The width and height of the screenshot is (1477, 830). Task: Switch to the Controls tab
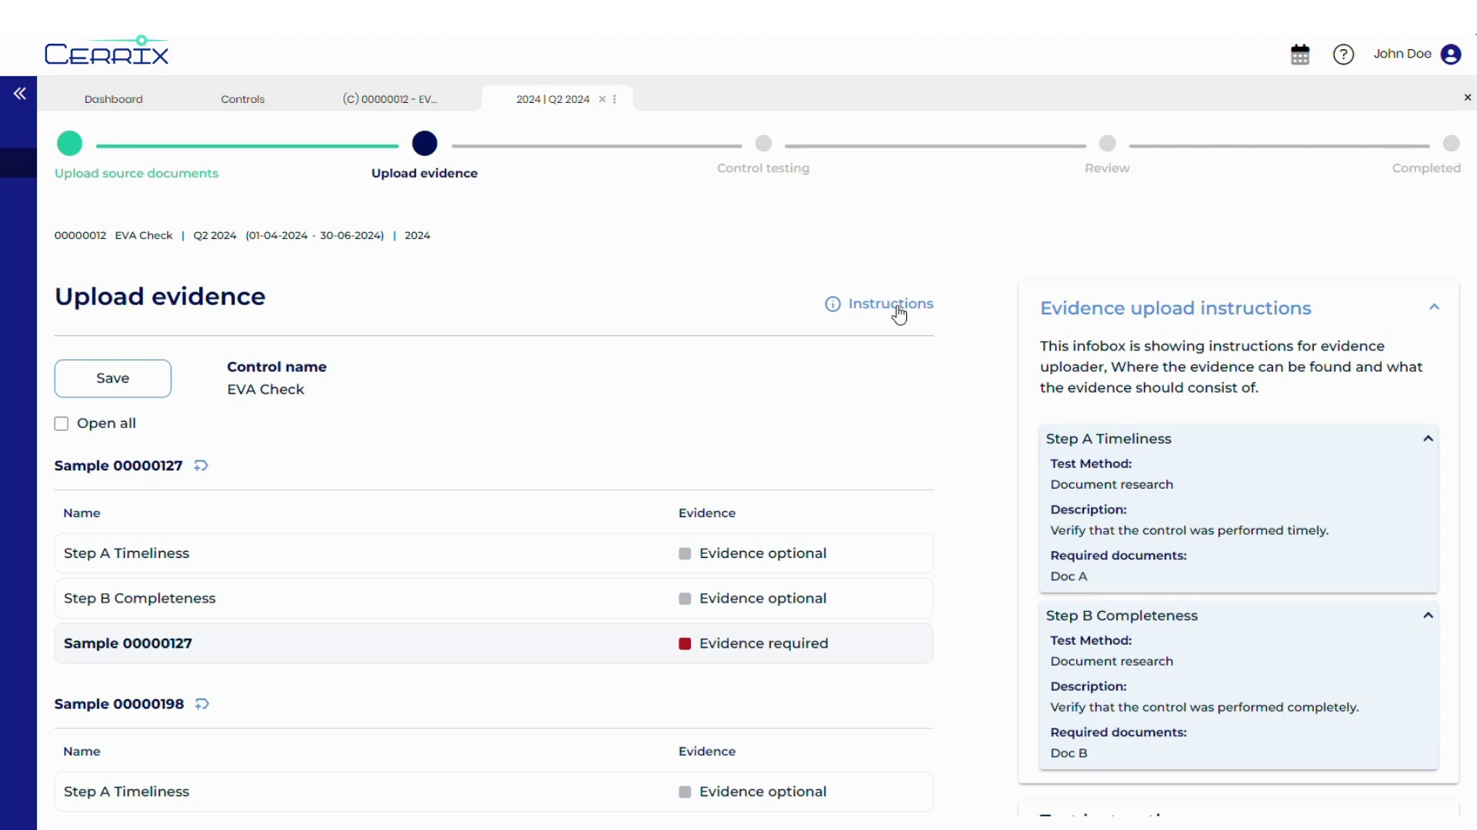[x=242, y=99]
